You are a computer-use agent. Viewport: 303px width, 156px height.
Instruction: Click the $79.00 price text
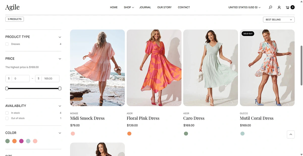tap(75, 125)
